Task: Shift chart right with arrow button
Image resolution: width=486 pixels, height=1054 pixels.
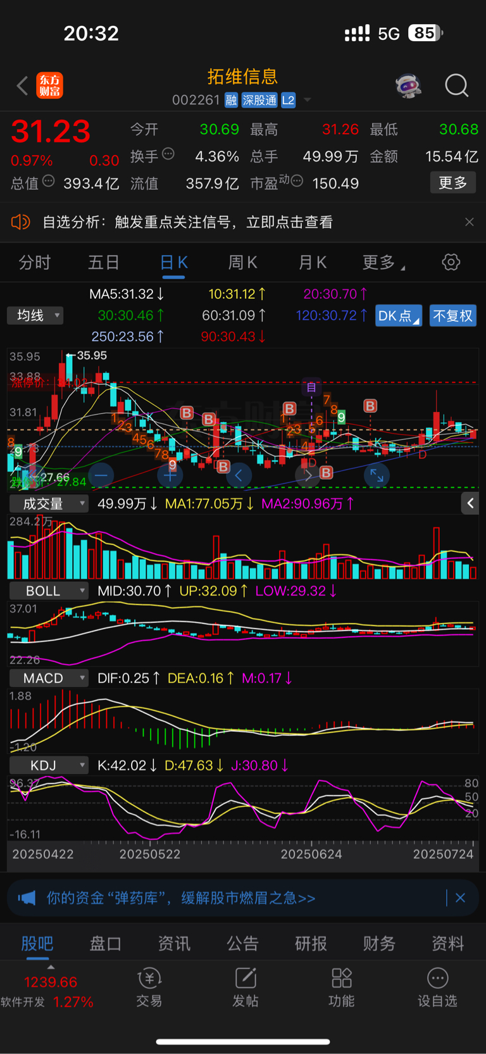Action: point(308,475)
